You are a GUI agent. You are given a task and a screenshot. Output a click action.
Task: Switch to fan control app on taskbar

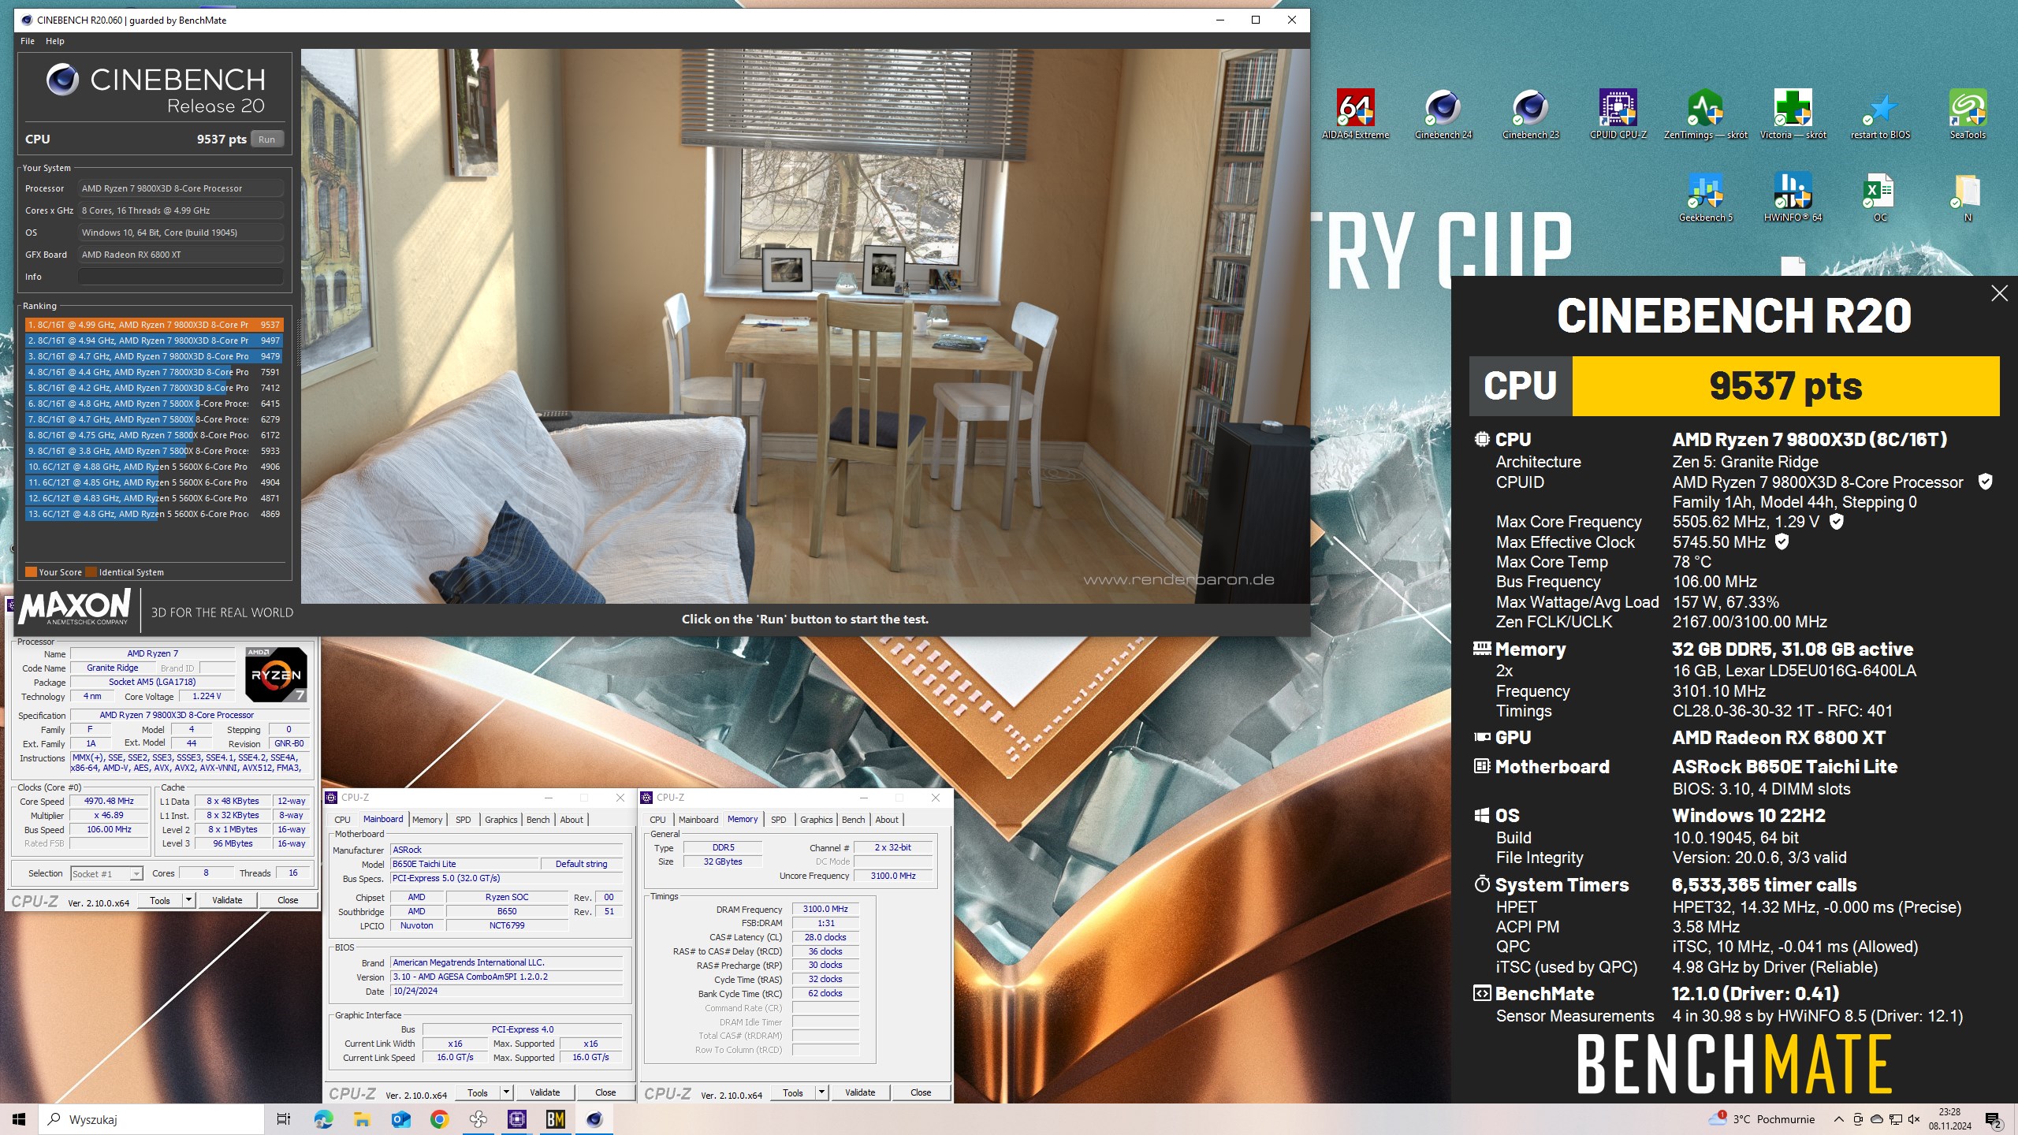point(478,1119)
